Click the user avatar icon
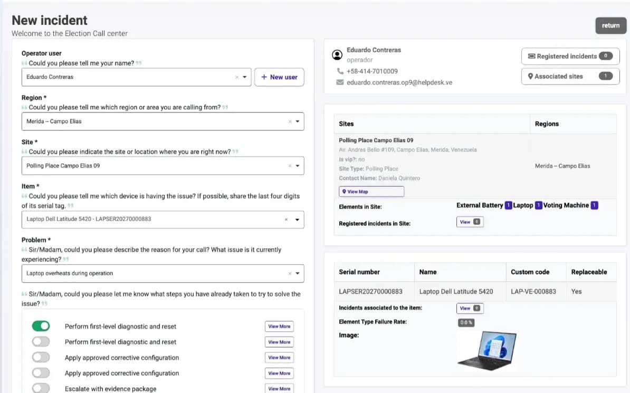 (x=337, y=55)
